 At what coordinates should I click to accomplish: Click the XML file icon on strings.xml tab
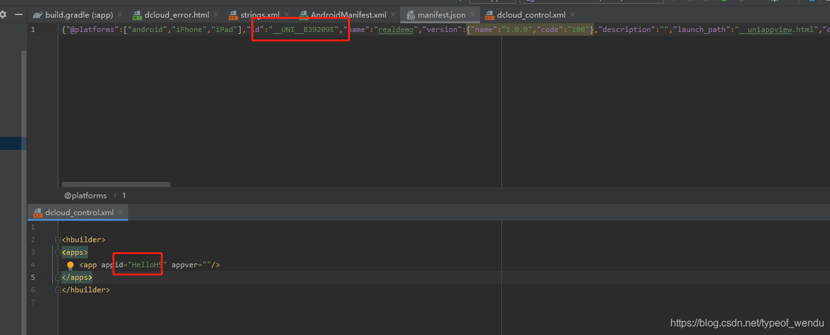[232, 14]
